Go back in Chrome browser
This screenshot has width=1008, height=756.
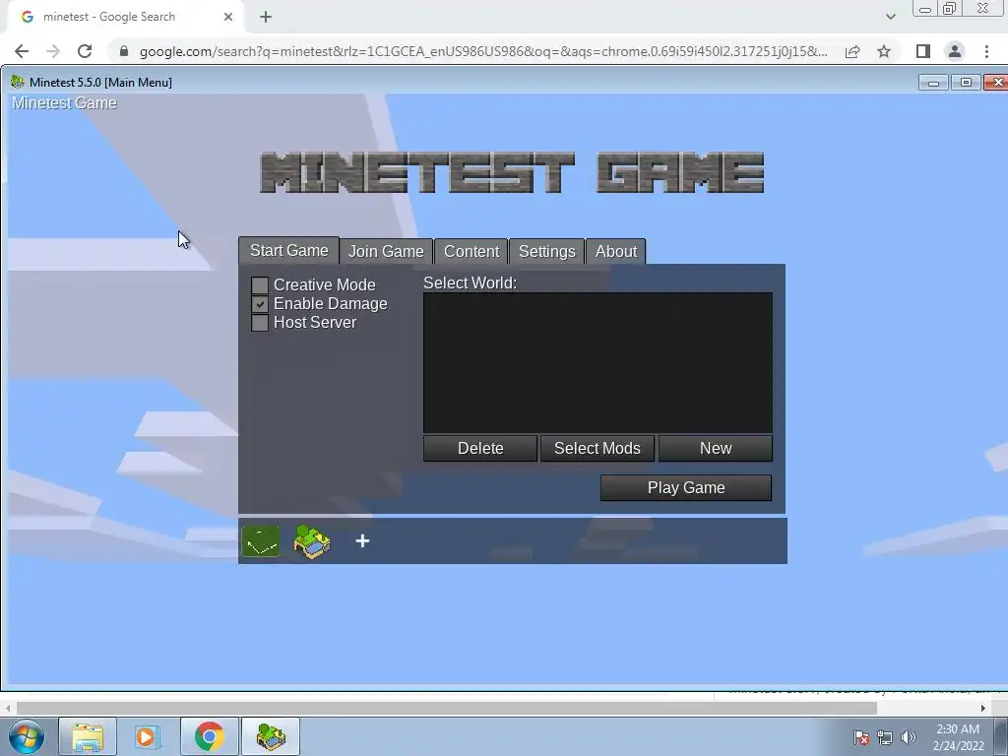(x=22, y=51)
